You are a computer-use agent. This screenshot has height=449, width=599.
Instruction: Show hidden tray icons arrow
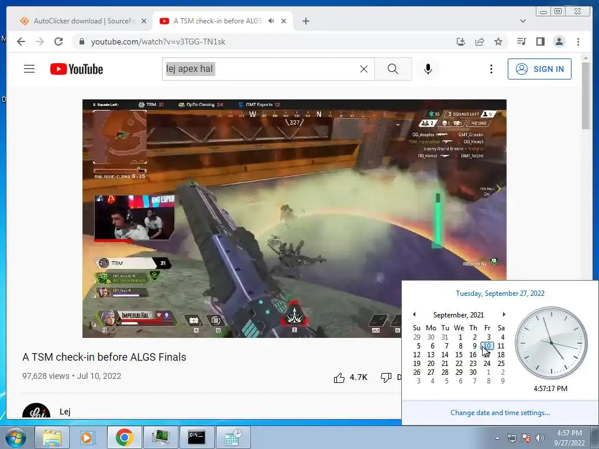[497, 438]
